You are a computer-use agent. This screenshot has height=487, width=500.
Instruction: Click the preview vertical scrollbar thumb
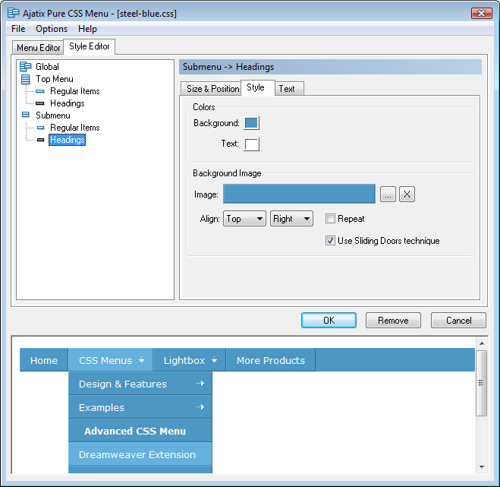point(482,383)
